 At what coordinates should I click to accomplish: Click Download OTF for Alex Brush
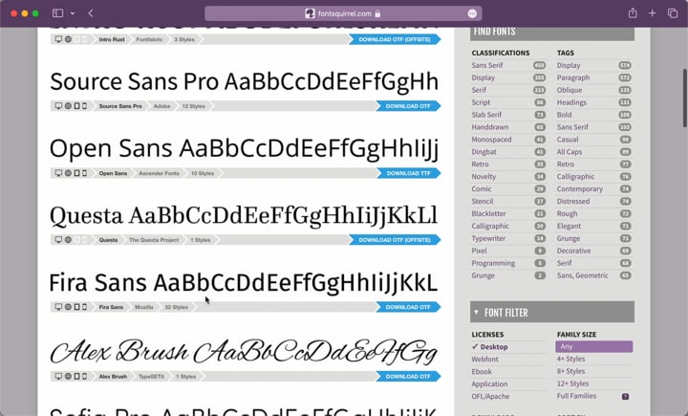408,376
